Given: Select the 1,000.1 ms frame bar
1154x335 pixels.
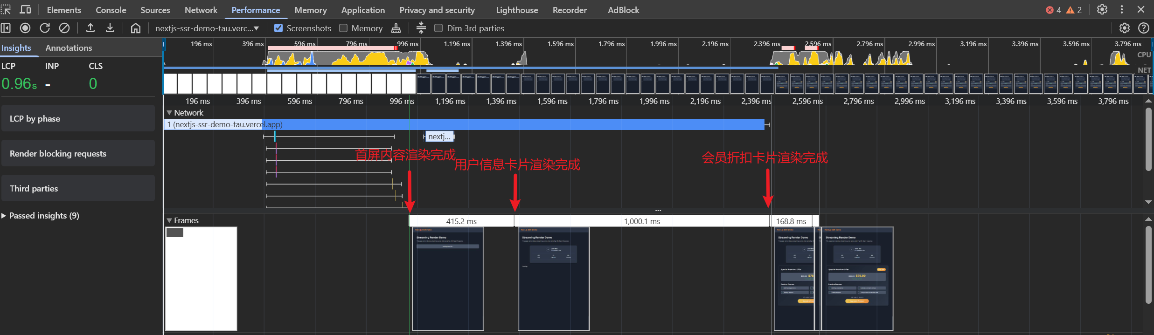Looking at the screenshot, I should pyautogui.click(x=642, y=221).
